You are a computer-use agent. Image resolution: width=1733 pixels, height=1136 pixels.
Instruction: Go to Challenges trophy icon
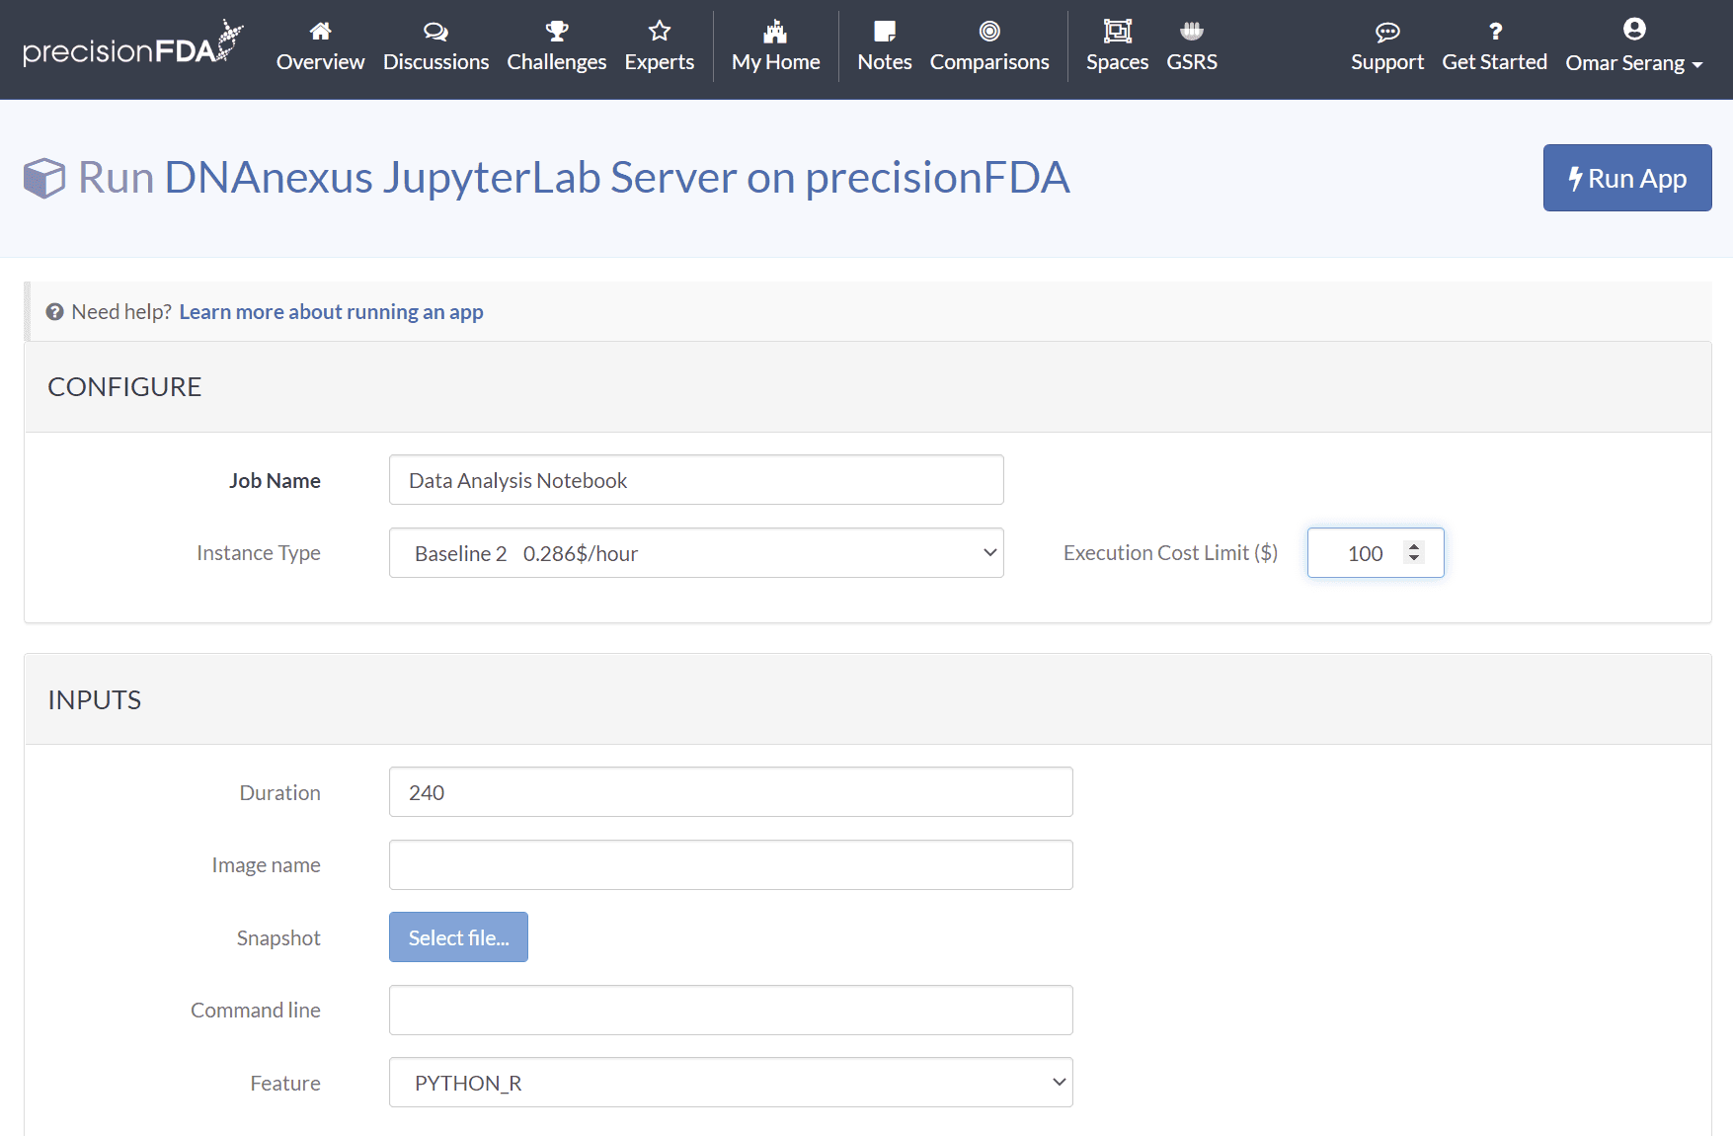(x=557, y=32)
